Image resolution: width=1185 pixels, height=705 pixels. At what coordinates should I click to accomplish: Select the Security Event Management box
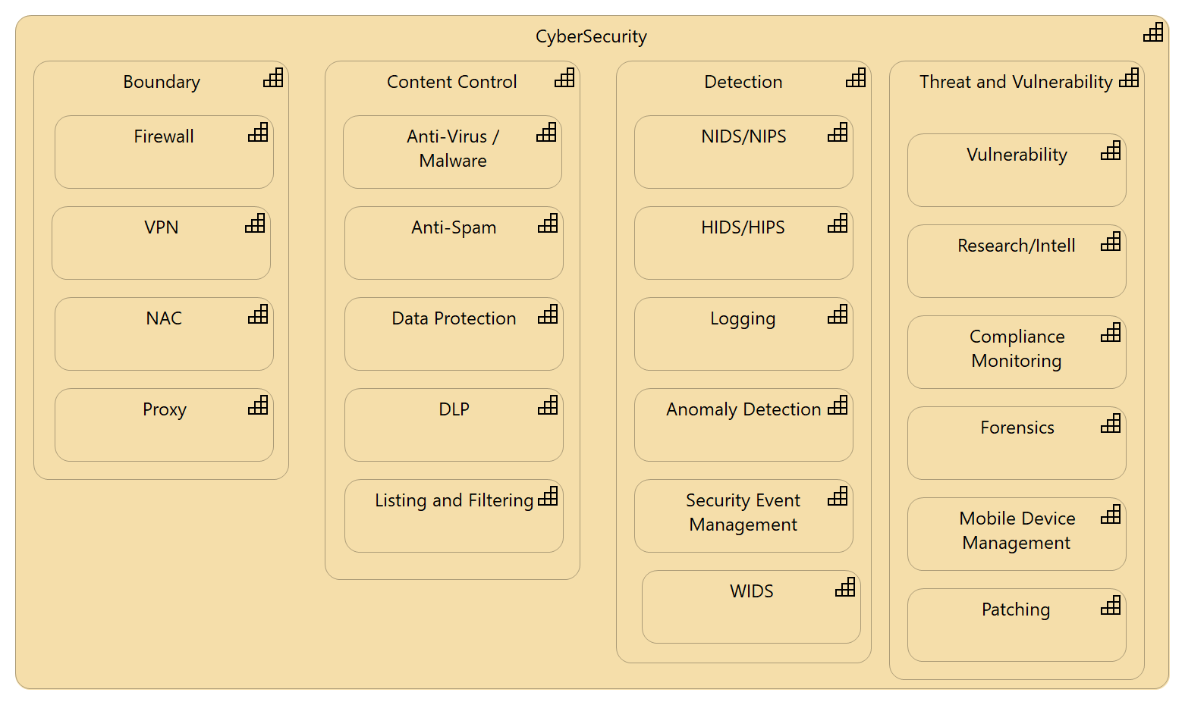(x=743, y=516)
